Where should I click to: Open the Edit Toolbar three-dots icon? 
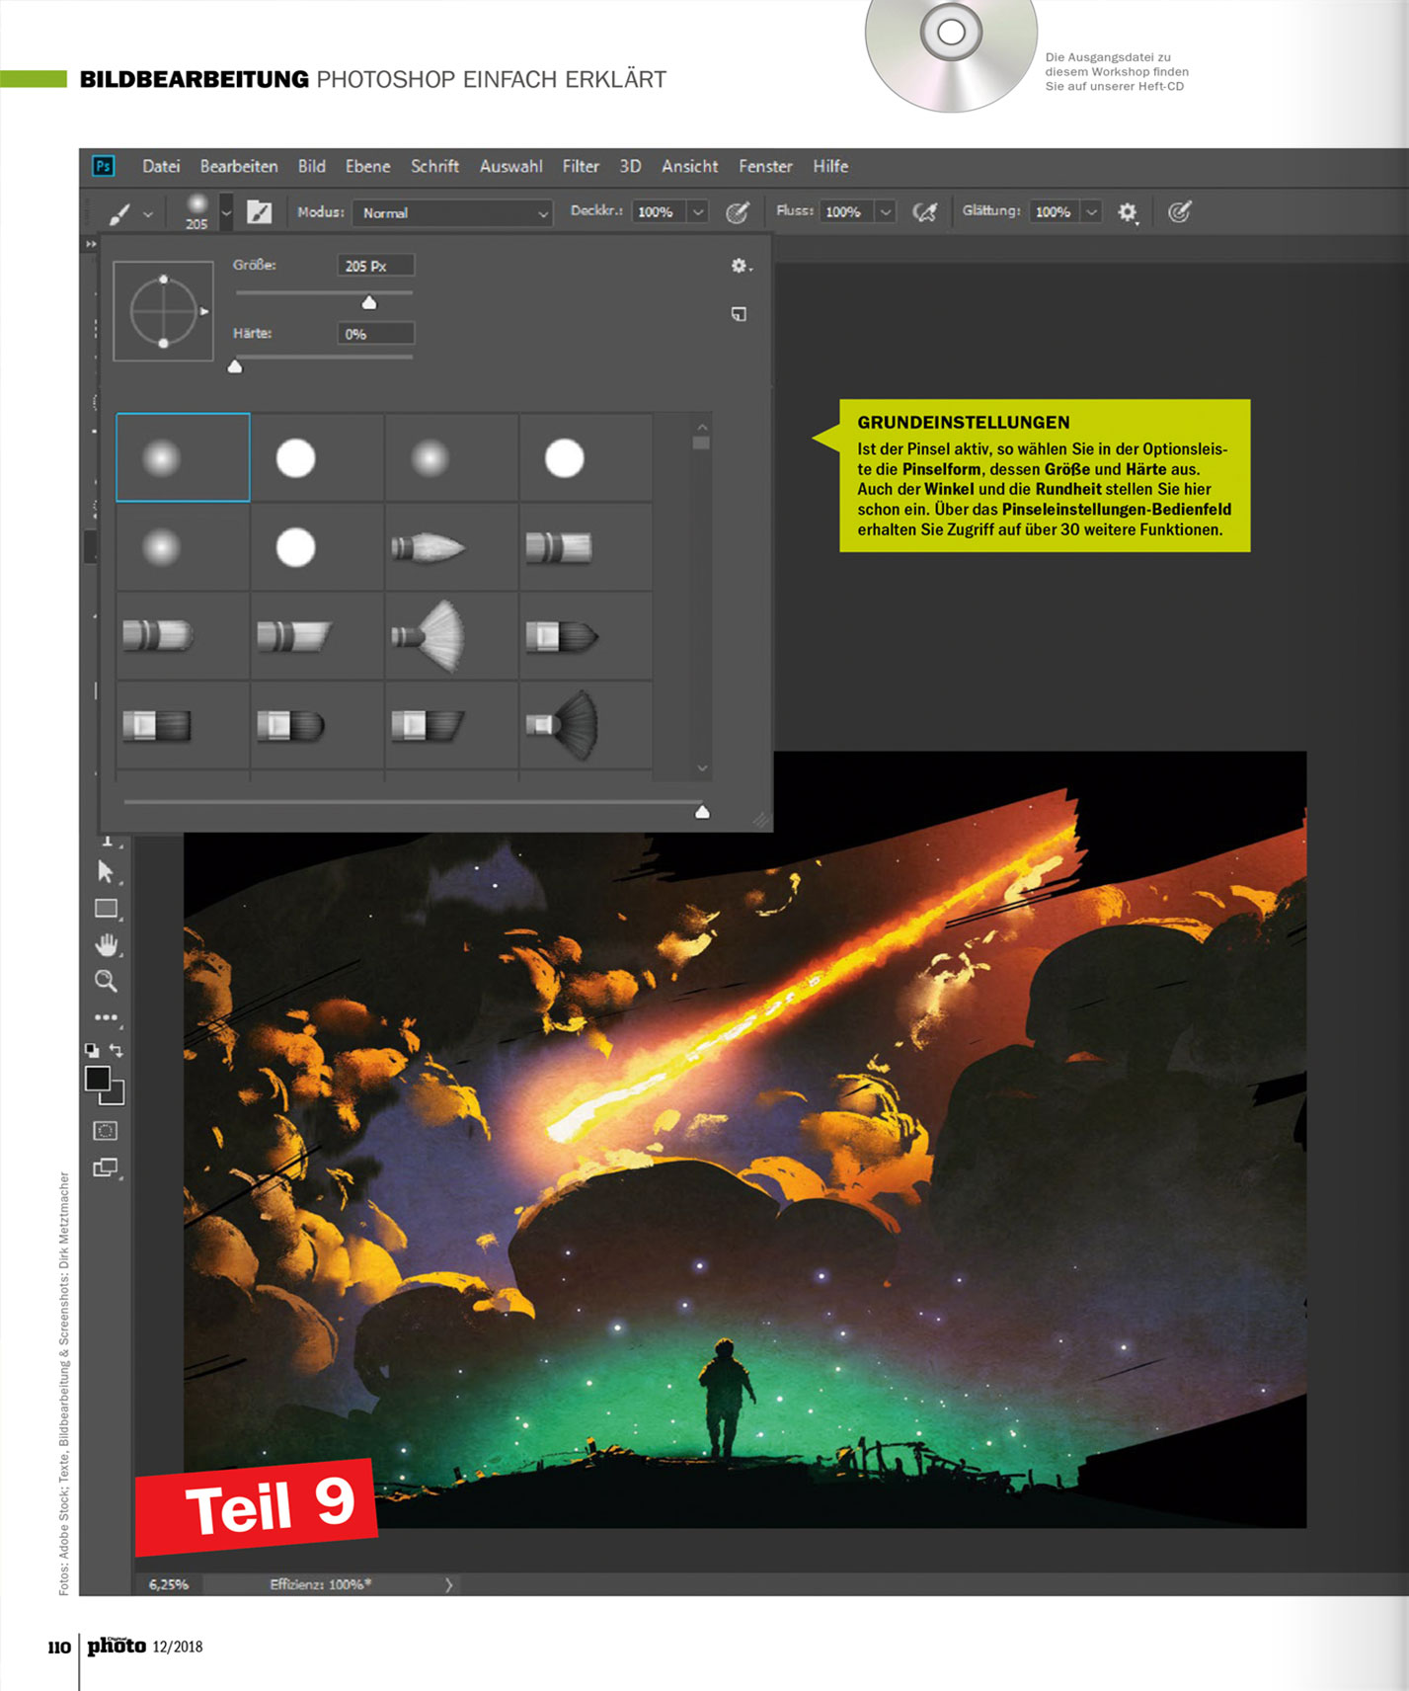(106, 1017)
